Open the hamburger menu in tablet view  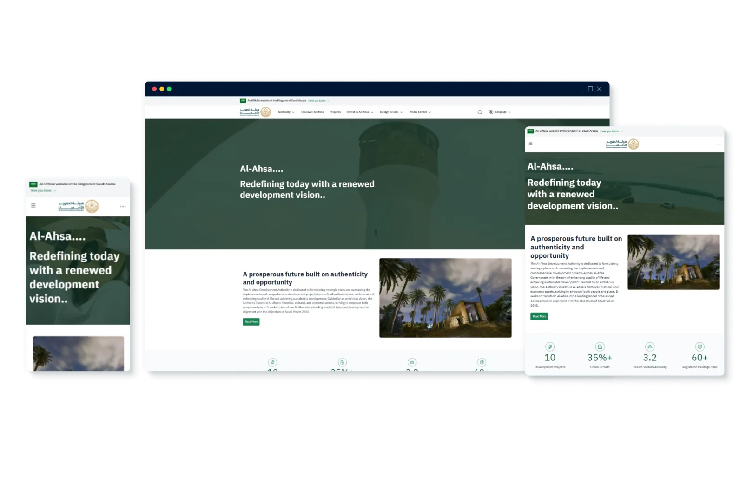tap(530, 144)
